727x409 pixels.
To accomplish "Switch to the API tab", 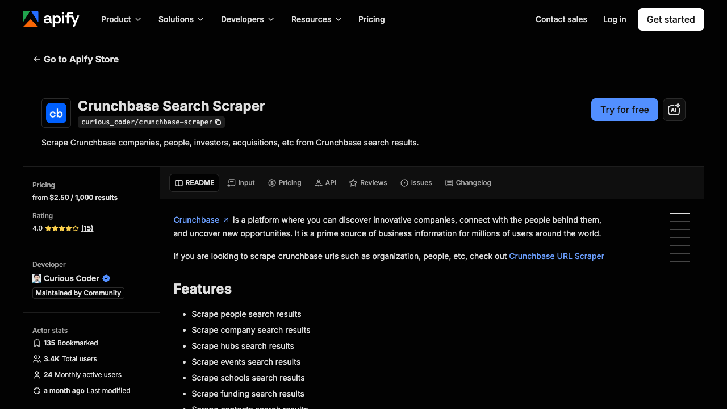I will 325,183.
